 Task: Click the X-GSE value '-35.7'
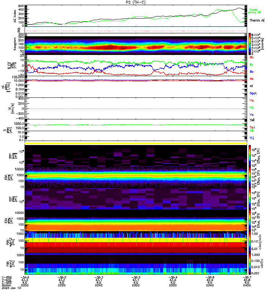[247, 277]
